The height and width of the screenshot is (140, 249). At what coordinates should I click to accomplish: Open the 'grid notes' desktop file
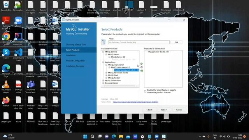[18, 70]
